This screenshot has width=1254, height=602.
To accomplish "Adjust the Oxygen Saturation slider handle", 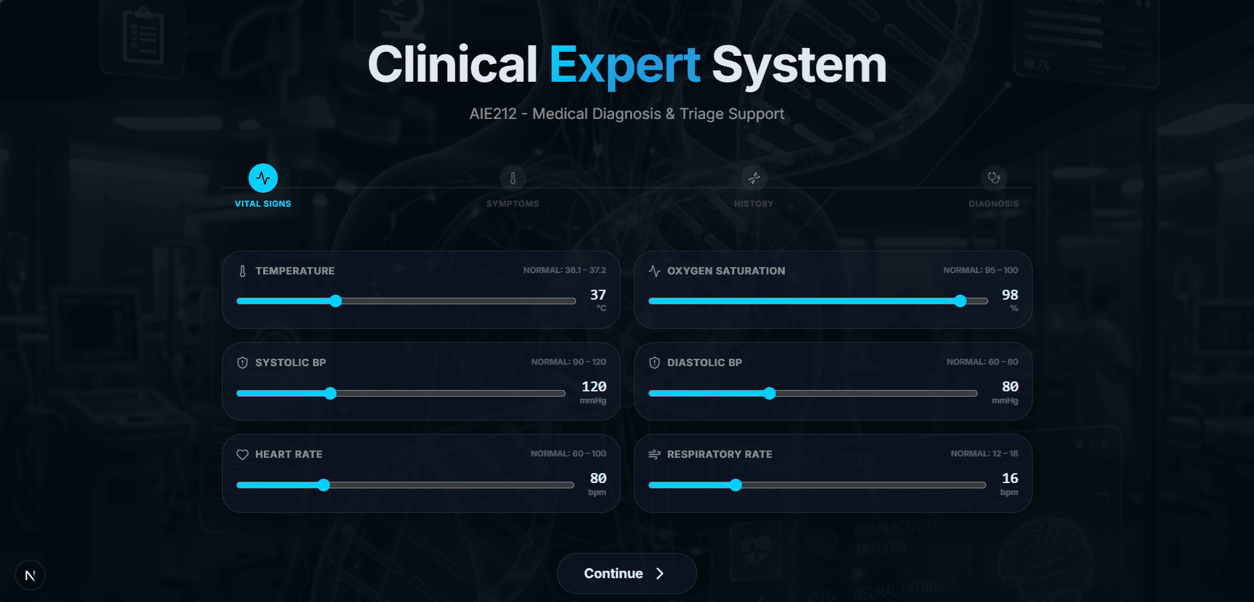I will click(x=960, y=301).
